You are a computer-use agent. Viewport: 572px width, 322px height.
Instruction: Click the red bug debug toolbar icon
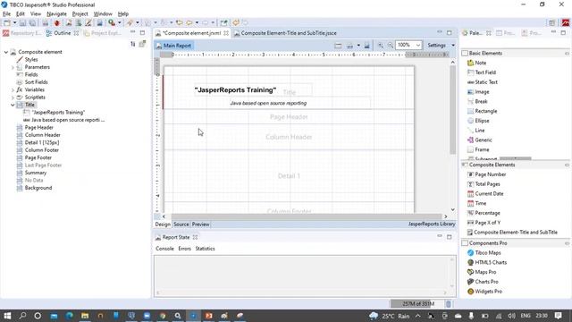pos(57,23)
